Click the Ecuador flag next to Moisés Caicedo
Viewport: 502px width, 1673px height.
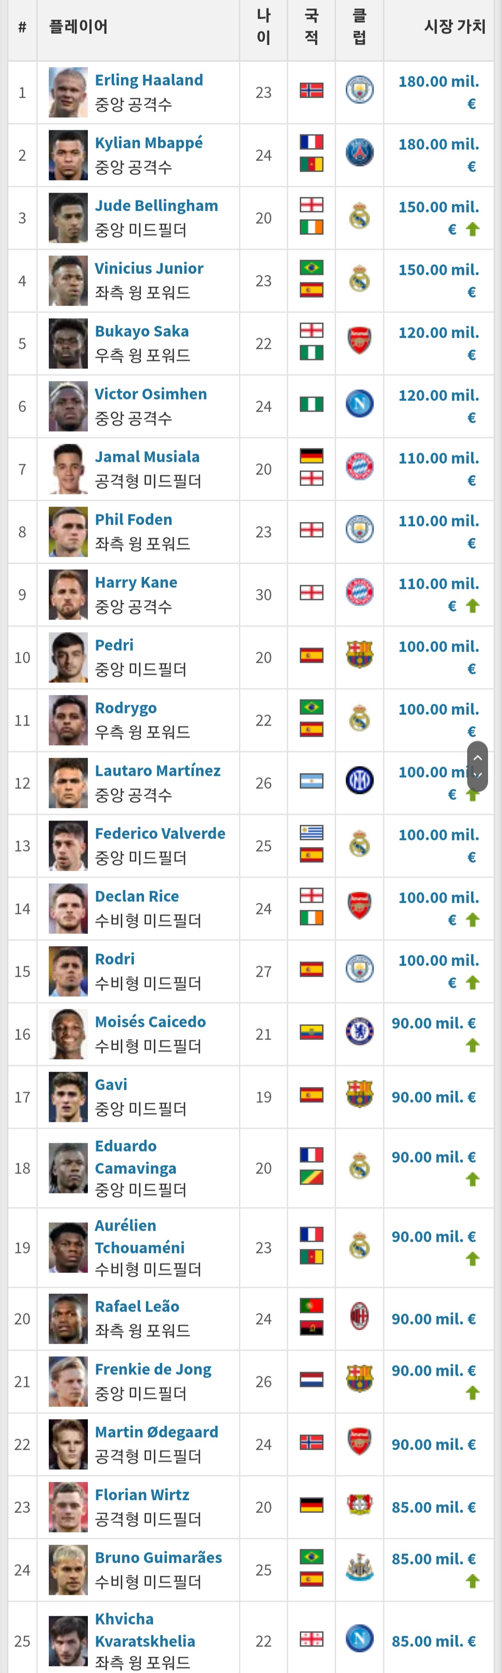(312, 1033)
